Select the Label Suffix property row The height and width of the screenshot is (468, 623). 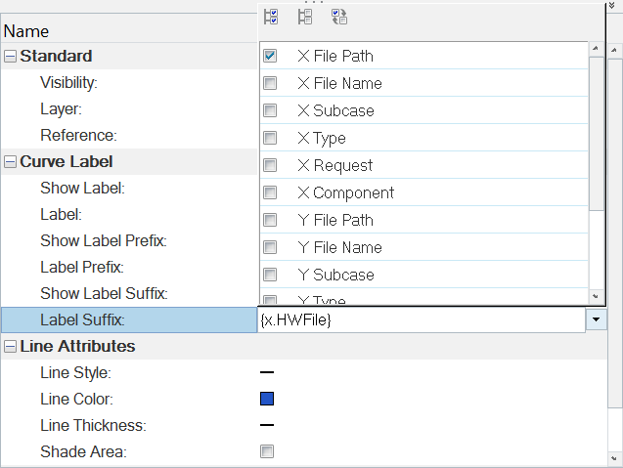(x=96, y=319)
